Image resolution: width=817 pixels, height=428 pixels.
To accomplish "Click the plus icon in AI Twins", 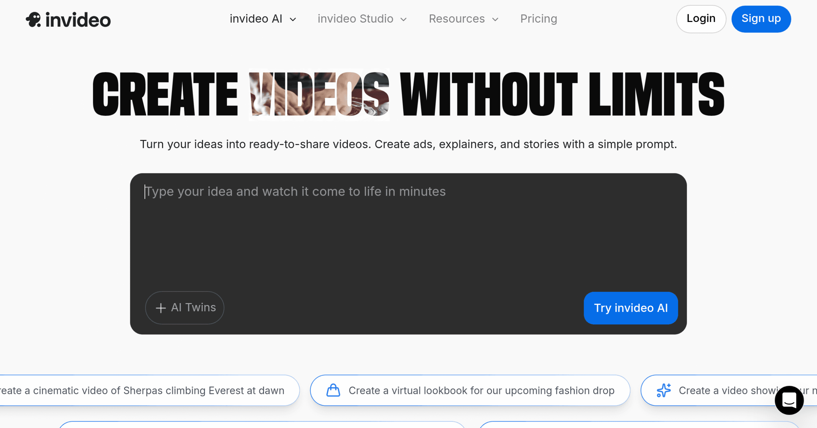I will click(x=161, y=308).
